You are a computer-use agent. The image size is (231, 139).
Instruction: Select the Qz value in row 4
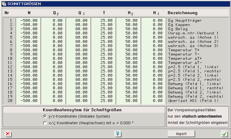(78, 33)
